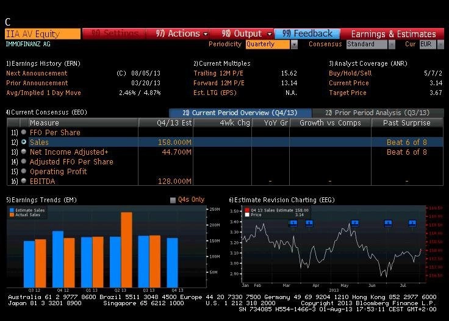Select the EBITDA radio button

point(24,181)
